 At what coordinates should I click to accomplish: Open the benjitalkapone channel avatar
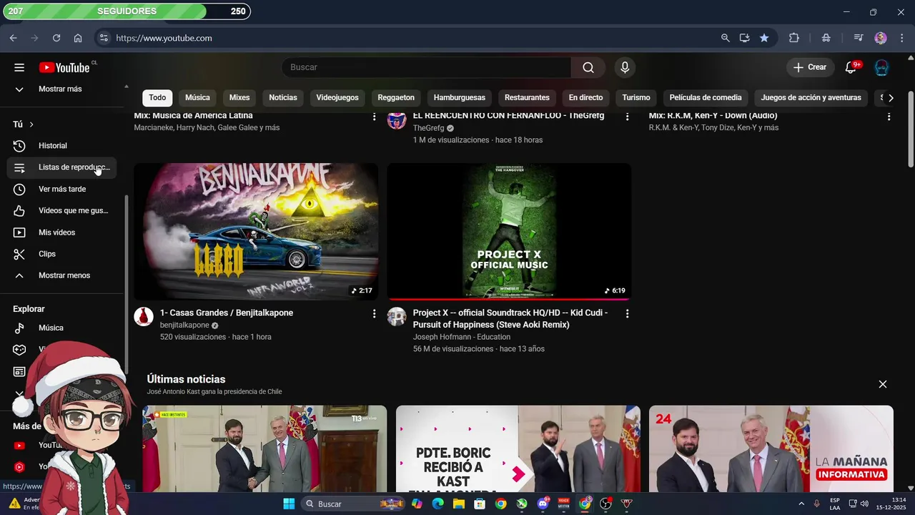pos(144,316)
